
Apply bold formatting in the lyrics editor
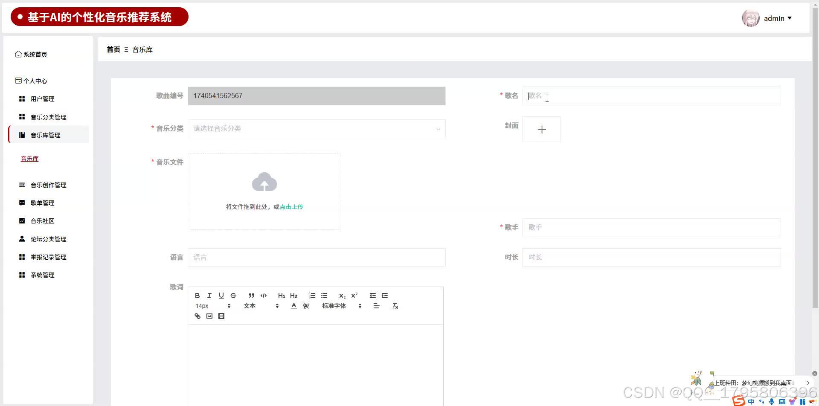[x=197, y=295]
